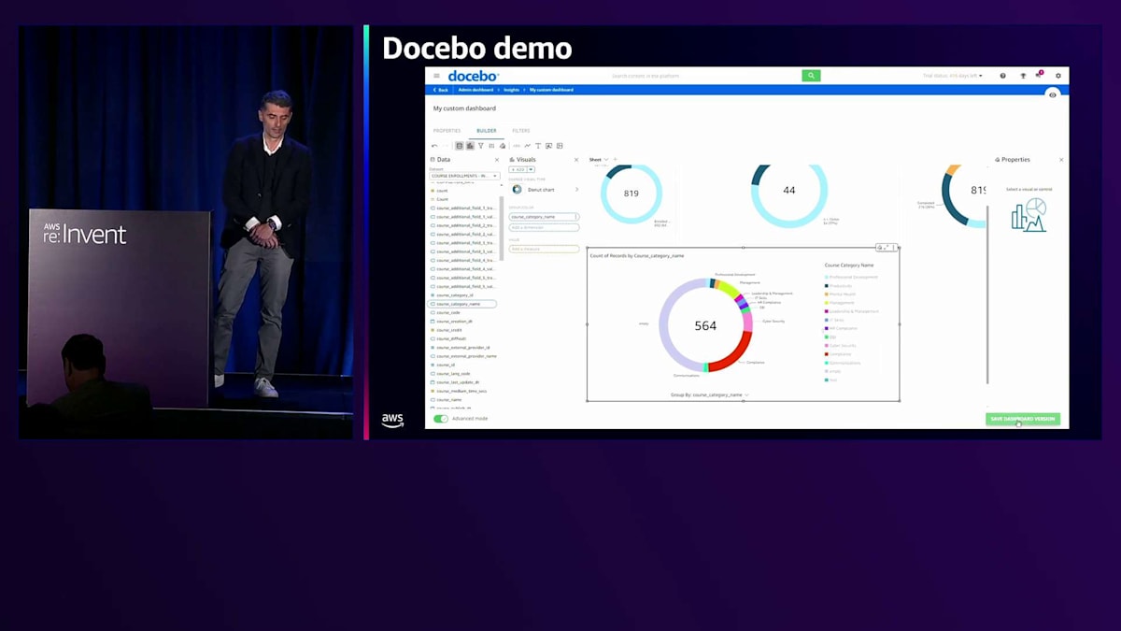Expand the Donut chart visual type chevron
The image size is (1121, 631).
point(576,189)
